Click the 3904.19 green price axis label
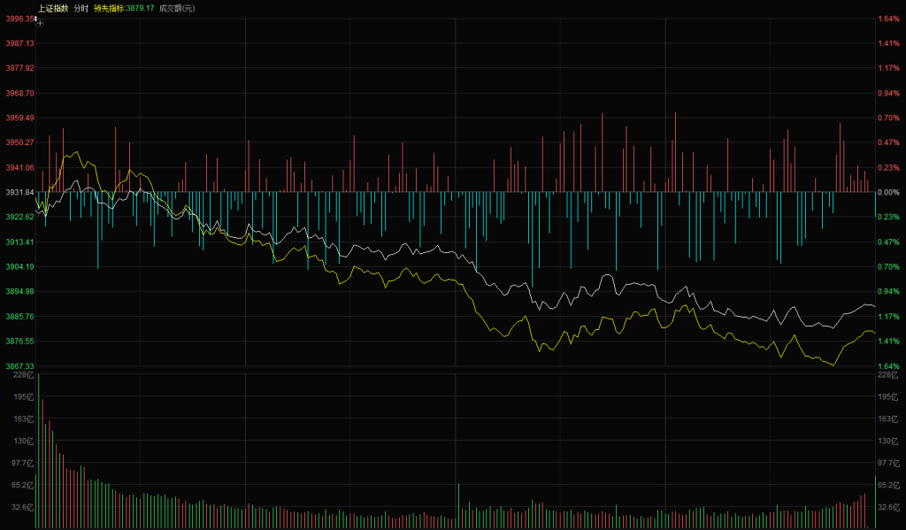Screen dimensions: 906x530 (x=19, y=266)
